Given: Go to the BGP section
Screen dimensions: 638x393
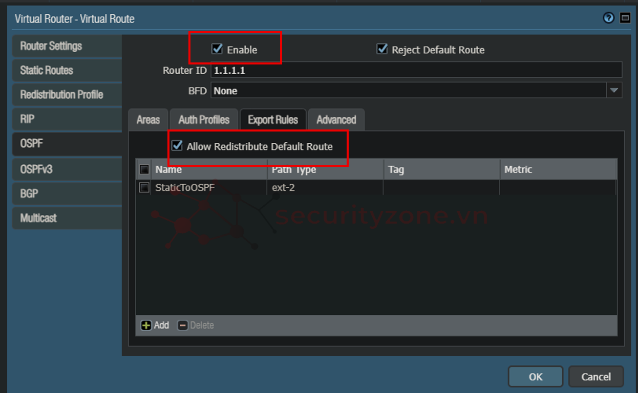Looking at the screenshot, I should coord(29,193).
